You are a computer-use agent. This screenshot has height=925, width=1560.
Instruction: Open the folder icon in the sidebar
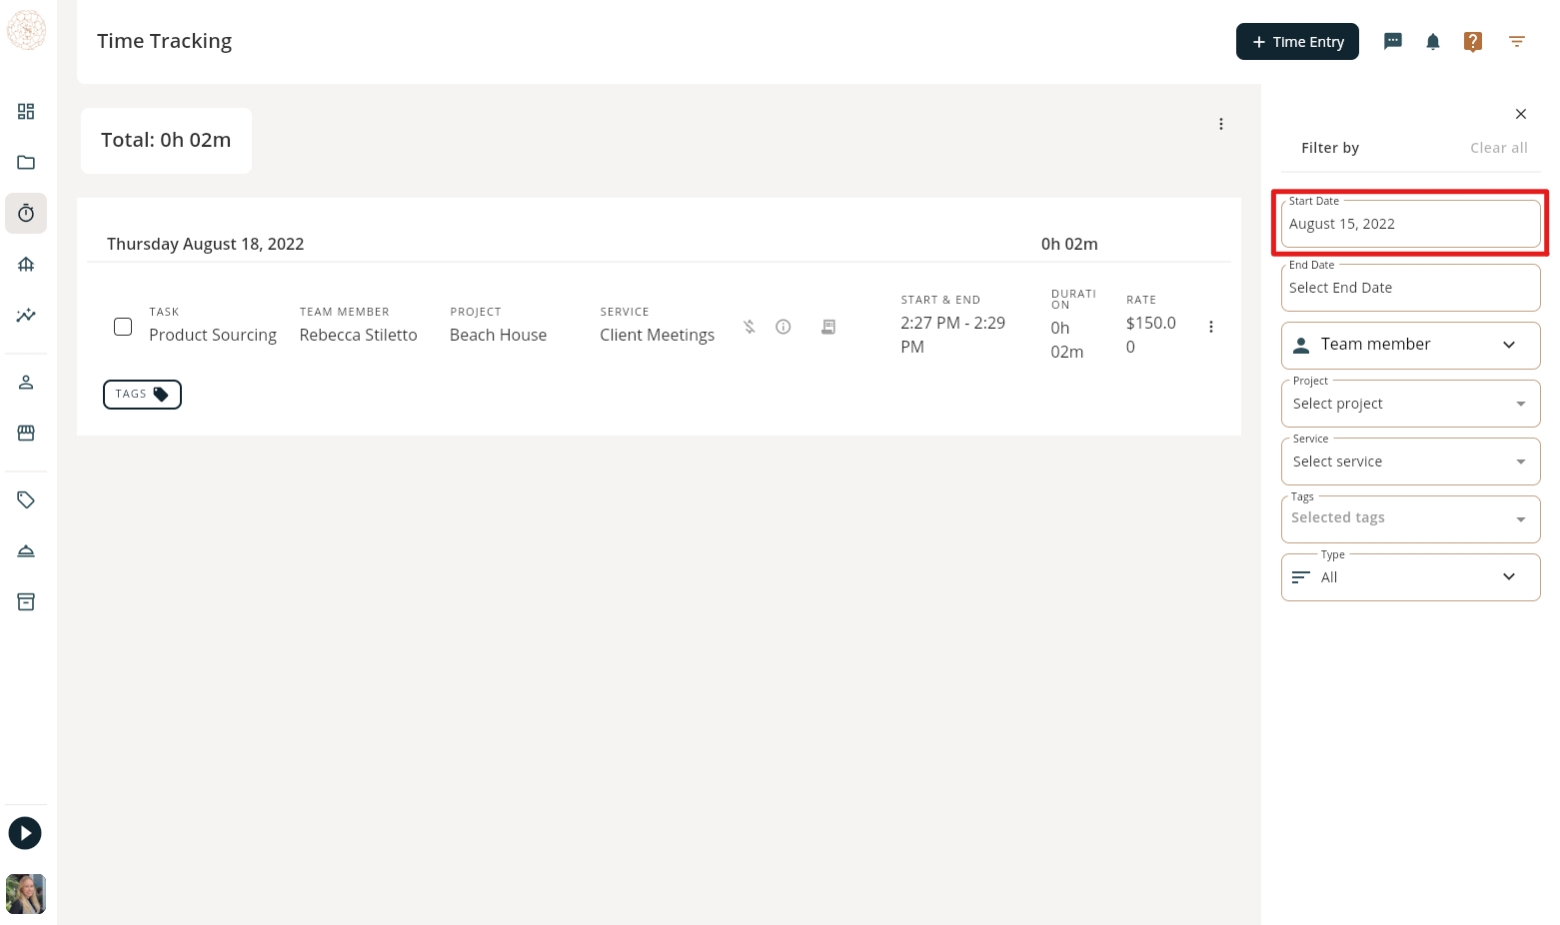coord(26,162)
